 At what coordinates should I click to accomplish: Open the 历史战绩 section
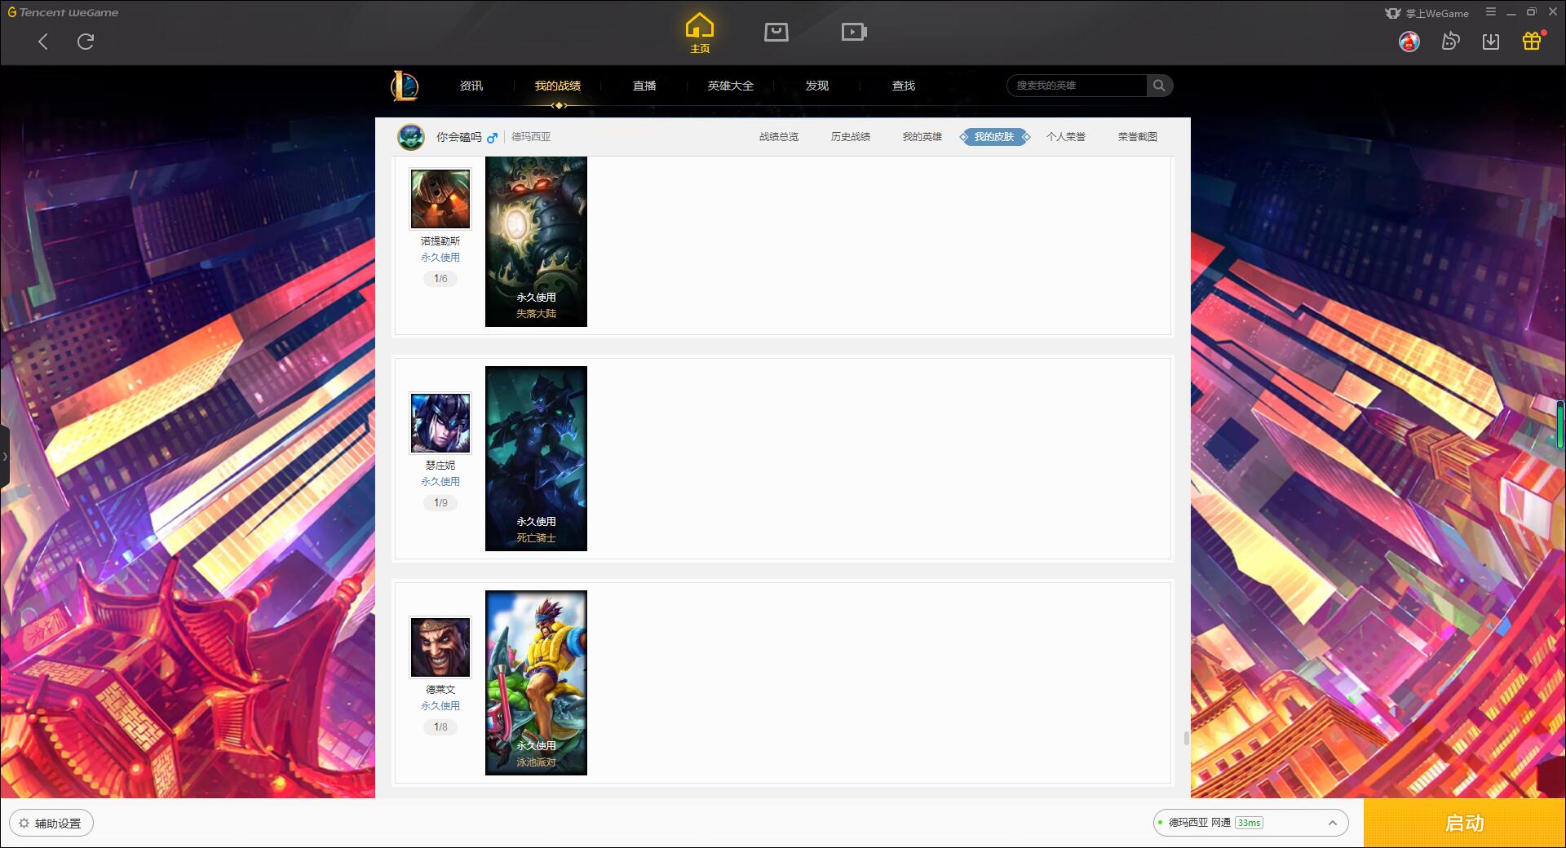(851, 137)
